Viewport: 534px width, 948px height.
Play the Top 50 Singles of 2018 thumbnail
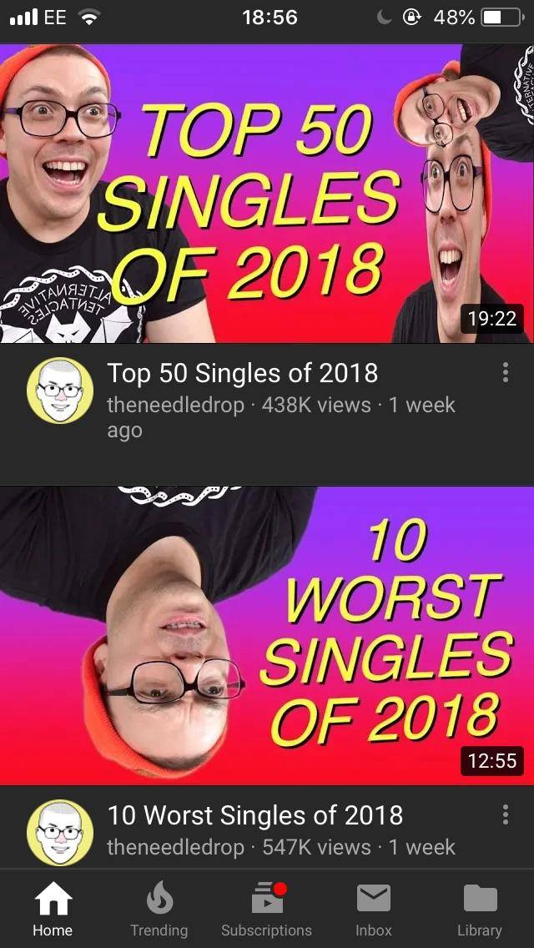(267, 194)
